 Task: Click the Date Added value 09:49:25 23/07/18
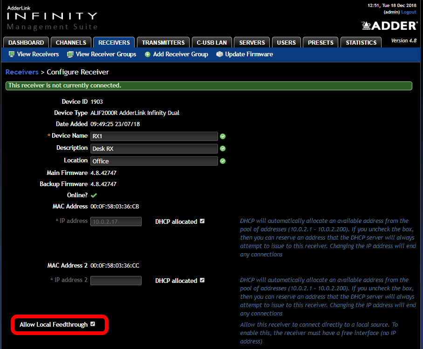[115, 124]
